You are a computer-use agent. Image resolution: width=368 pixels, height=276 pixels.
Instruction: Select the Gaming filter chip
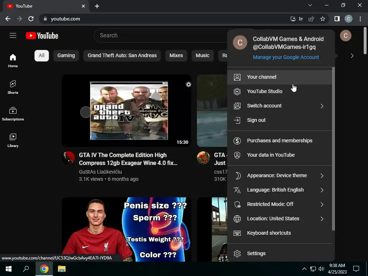tap(66, 56)
